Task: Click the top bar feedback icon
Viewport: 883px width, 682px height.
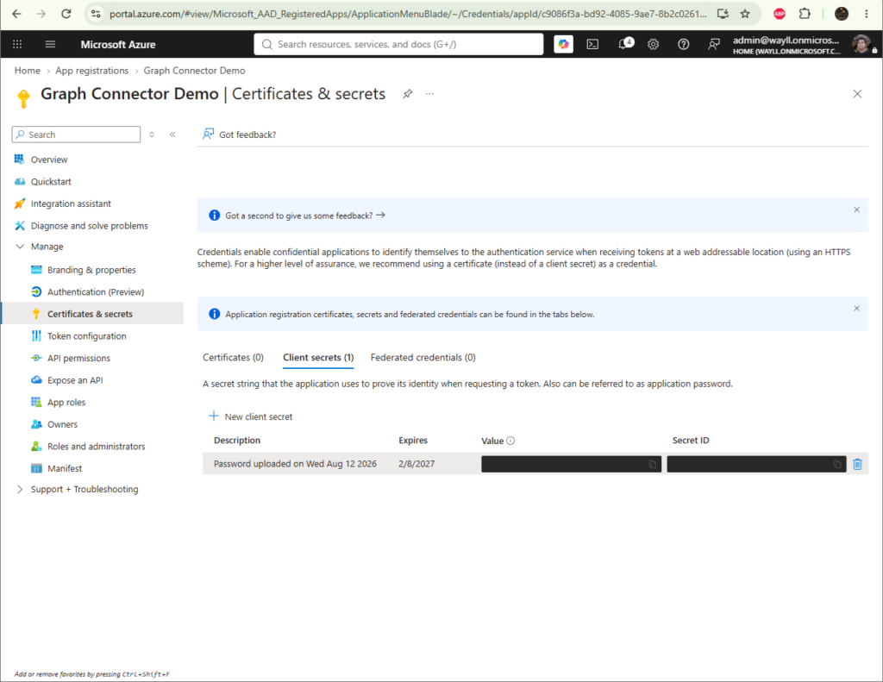Action: click(x=713, y=44)
